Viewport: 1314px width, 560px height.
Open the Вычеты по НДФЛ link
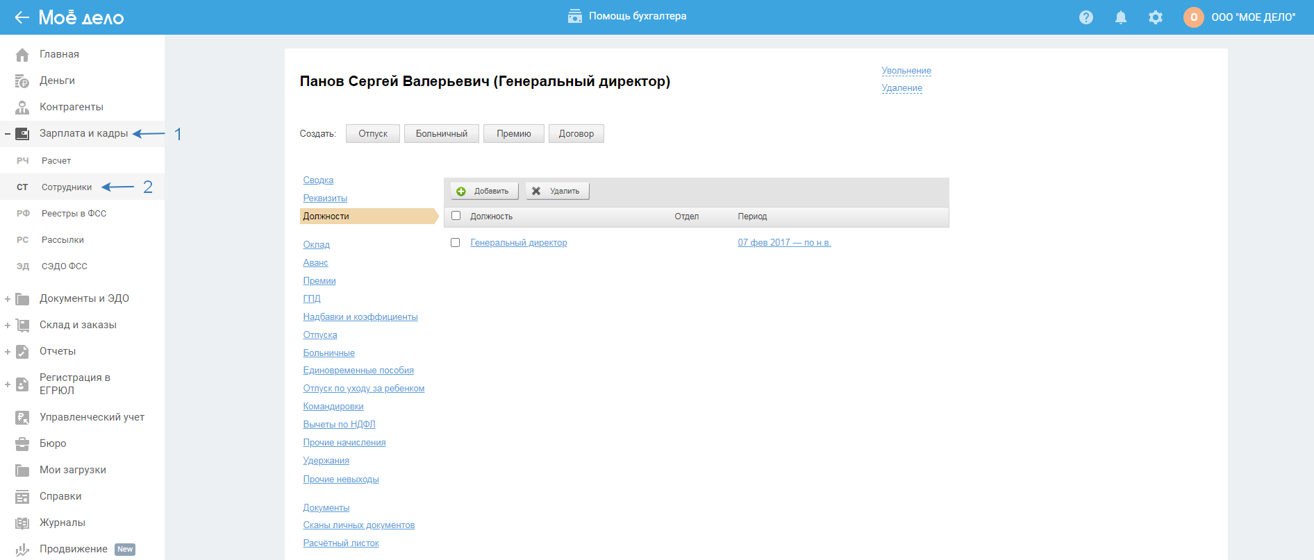(x=339, y=425)
